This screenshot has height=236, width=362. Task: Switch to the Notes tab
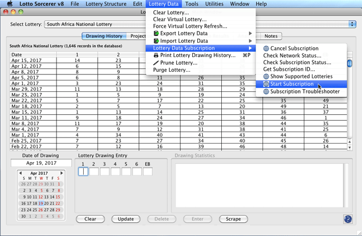tap(271, 36)
